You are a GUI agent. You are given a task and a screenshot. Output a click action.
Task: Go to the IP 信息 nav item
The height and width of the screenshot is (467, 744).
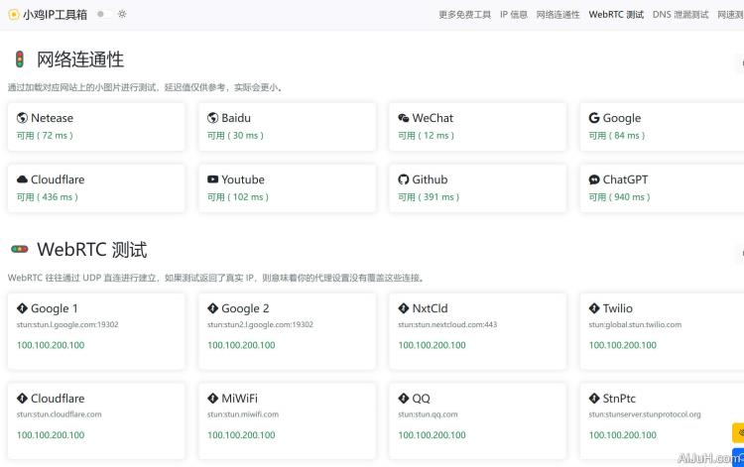(x=514, y=15)
